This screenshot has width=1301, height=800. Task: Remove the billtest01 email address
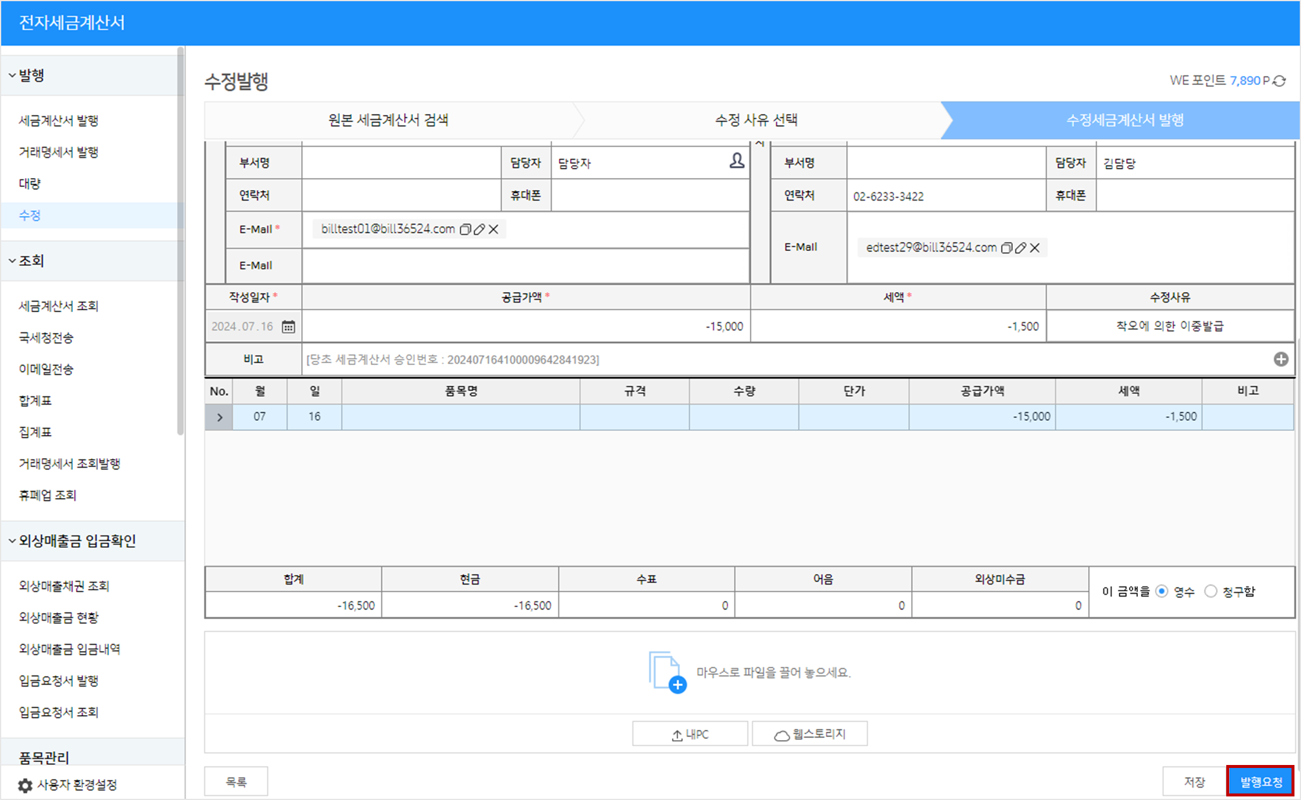pos(494,230)
